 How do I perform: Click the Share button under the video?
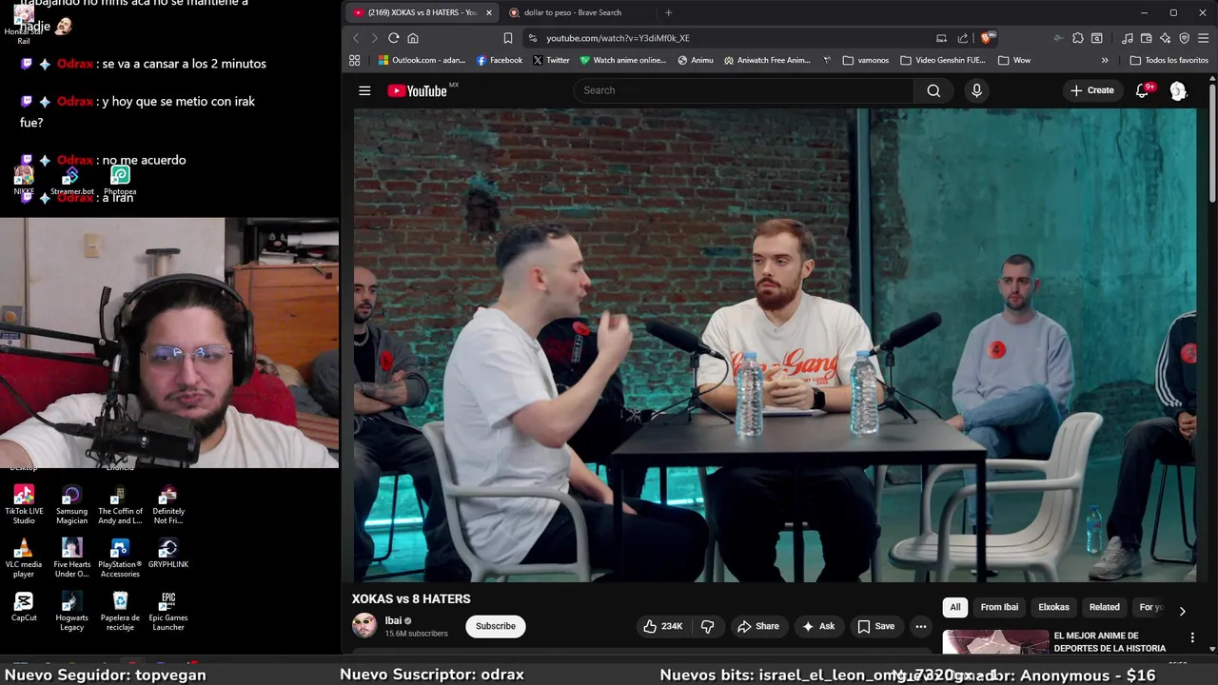[x=758, y=626]
